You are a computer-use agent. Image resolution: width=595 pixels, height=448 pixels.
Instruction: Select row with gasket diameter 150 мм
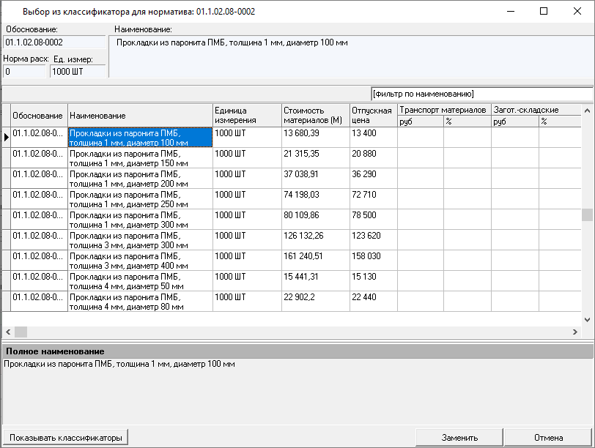coord(140,158)
